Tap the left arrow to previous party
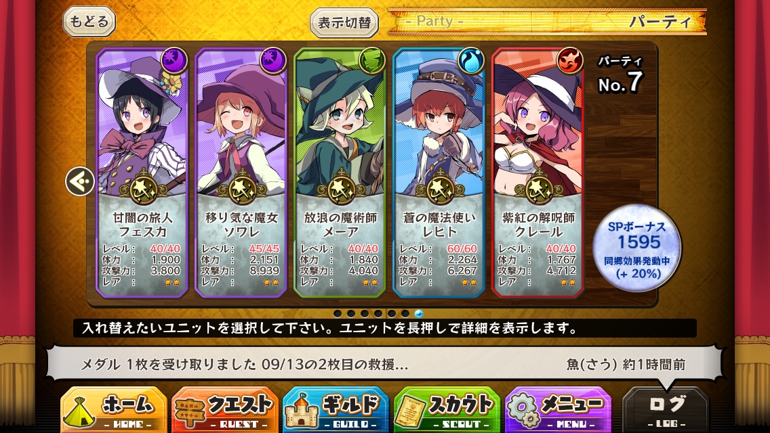Screen dimensions: 770x433 (x=80, y=181)
